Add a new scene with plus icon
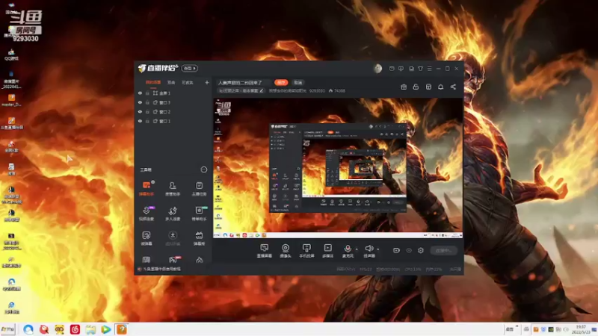The width and height of the screenshot is (598, 336). click(207, 82)
